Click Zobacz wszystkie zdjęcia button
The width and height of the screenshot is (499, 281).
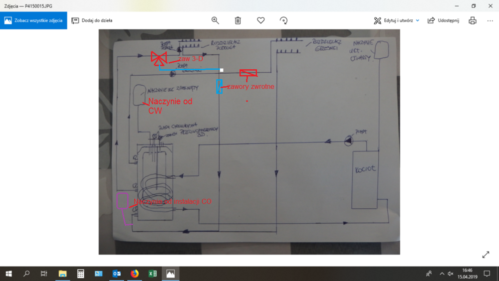tap(33, 20)
